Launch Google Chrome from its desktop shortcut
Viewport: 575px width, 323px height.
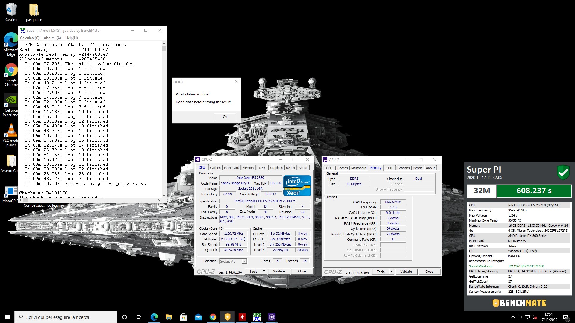[11, 75]
